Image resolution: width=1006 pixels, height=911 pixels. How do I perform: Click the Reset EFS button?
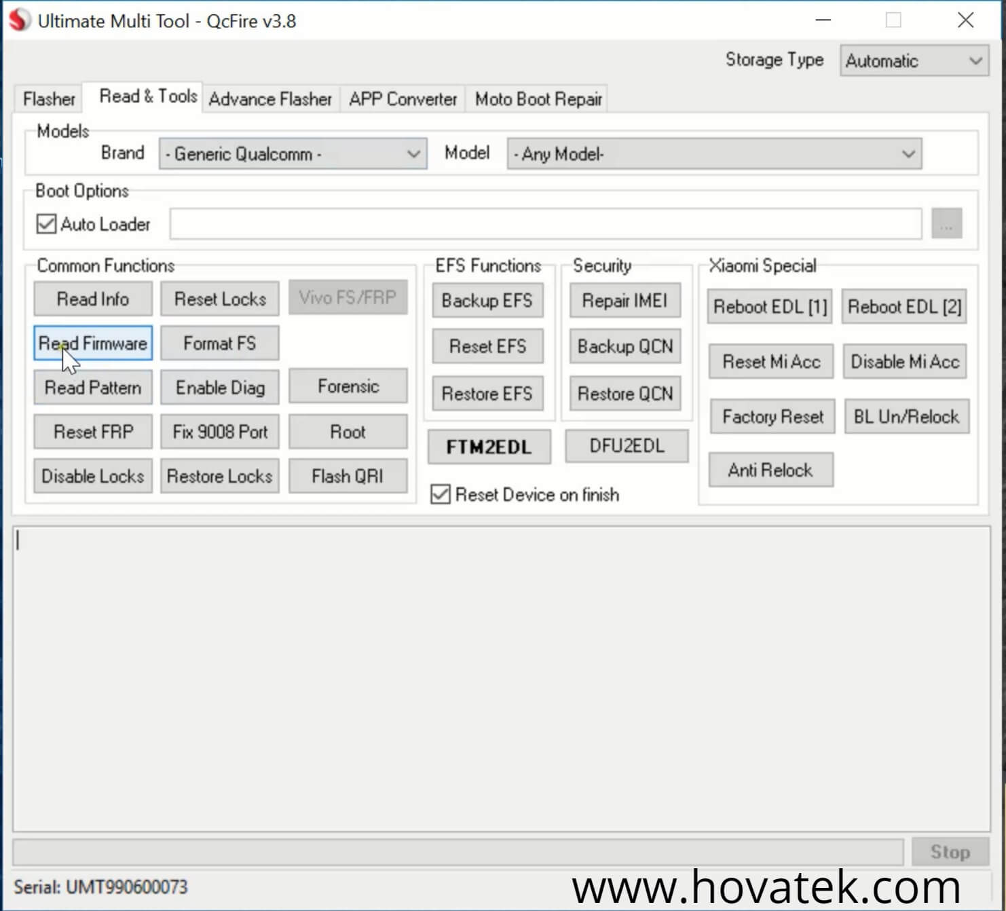487,346
